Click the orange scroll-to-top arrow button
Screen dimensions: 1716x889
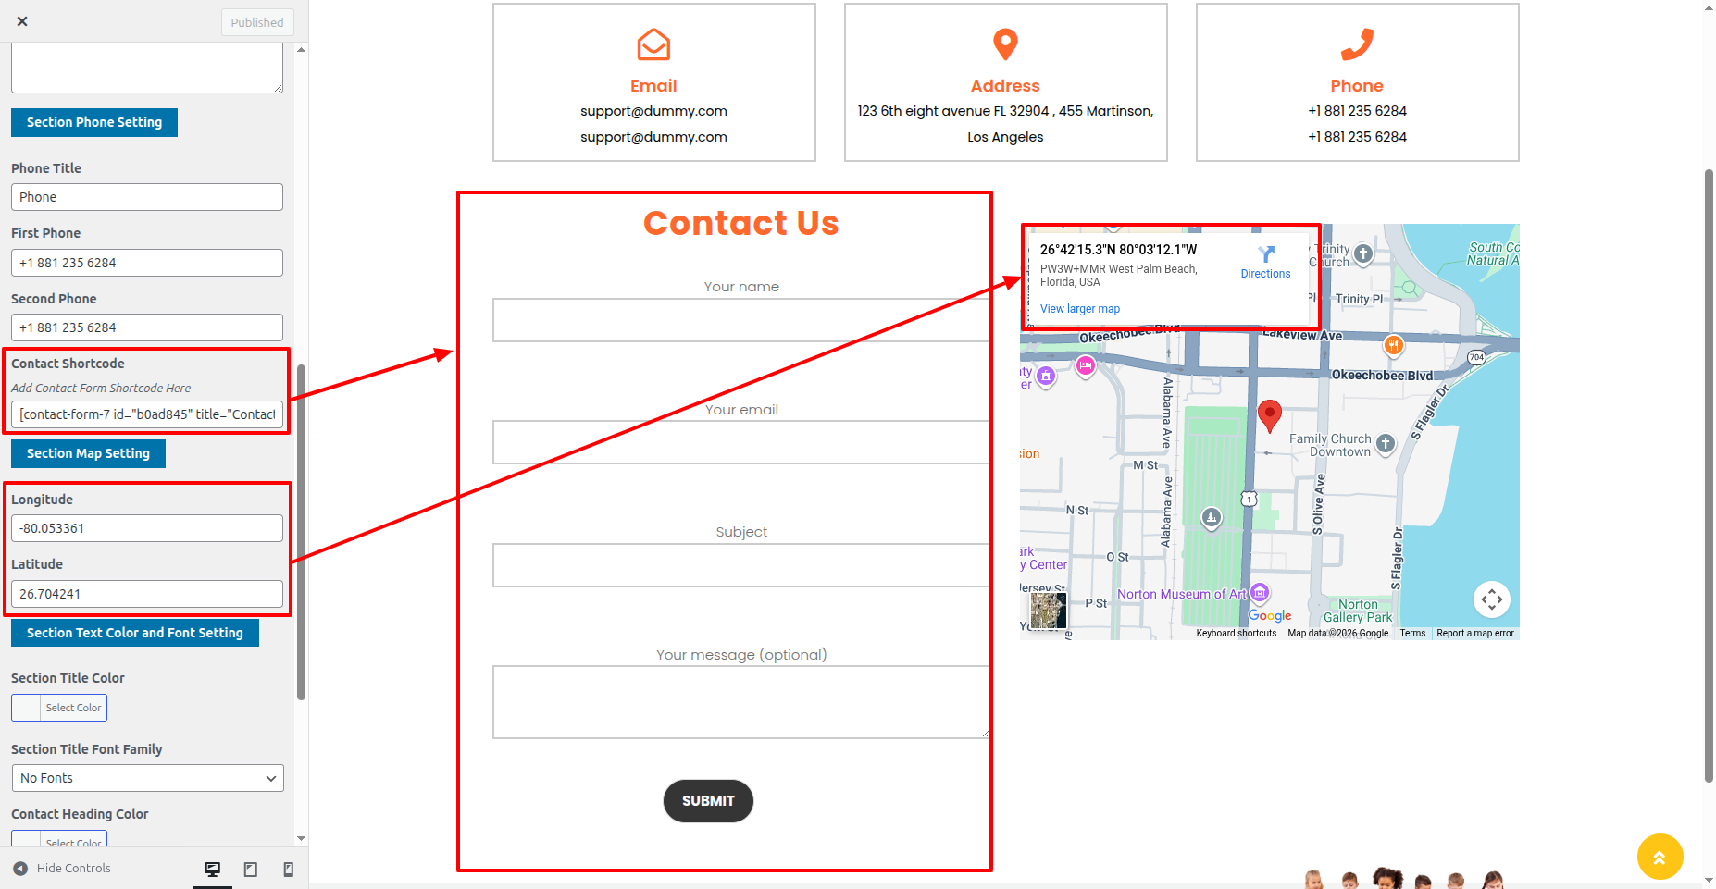[1660, 857]
